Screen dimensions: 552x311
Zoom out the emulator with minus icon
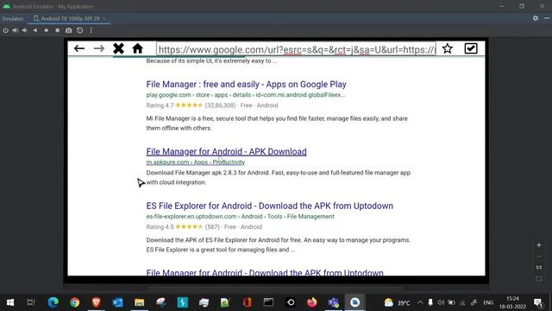539,257
